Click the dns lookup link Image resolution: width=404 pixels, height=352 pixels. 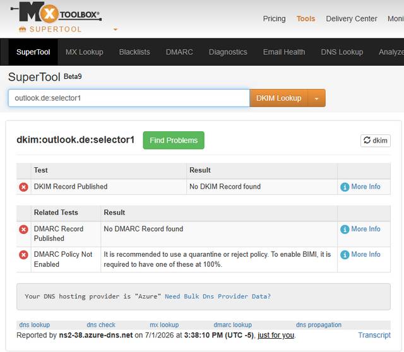coord(35,325)
